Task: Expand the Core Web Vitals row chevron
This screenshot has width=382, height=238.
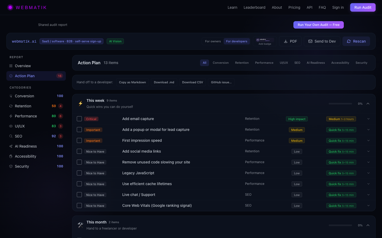Action: (368, 205)
